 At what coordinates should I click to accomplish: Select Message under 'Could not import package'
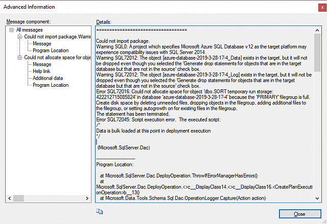42,44
